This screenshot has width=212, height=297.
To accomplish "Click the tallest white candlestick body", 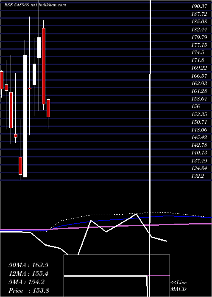I will click(25, 116).
